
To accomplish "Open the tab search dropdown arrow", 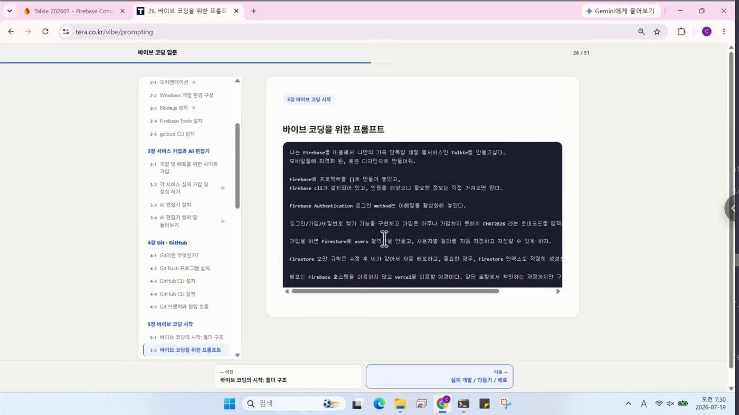I will tap(10, 11).
